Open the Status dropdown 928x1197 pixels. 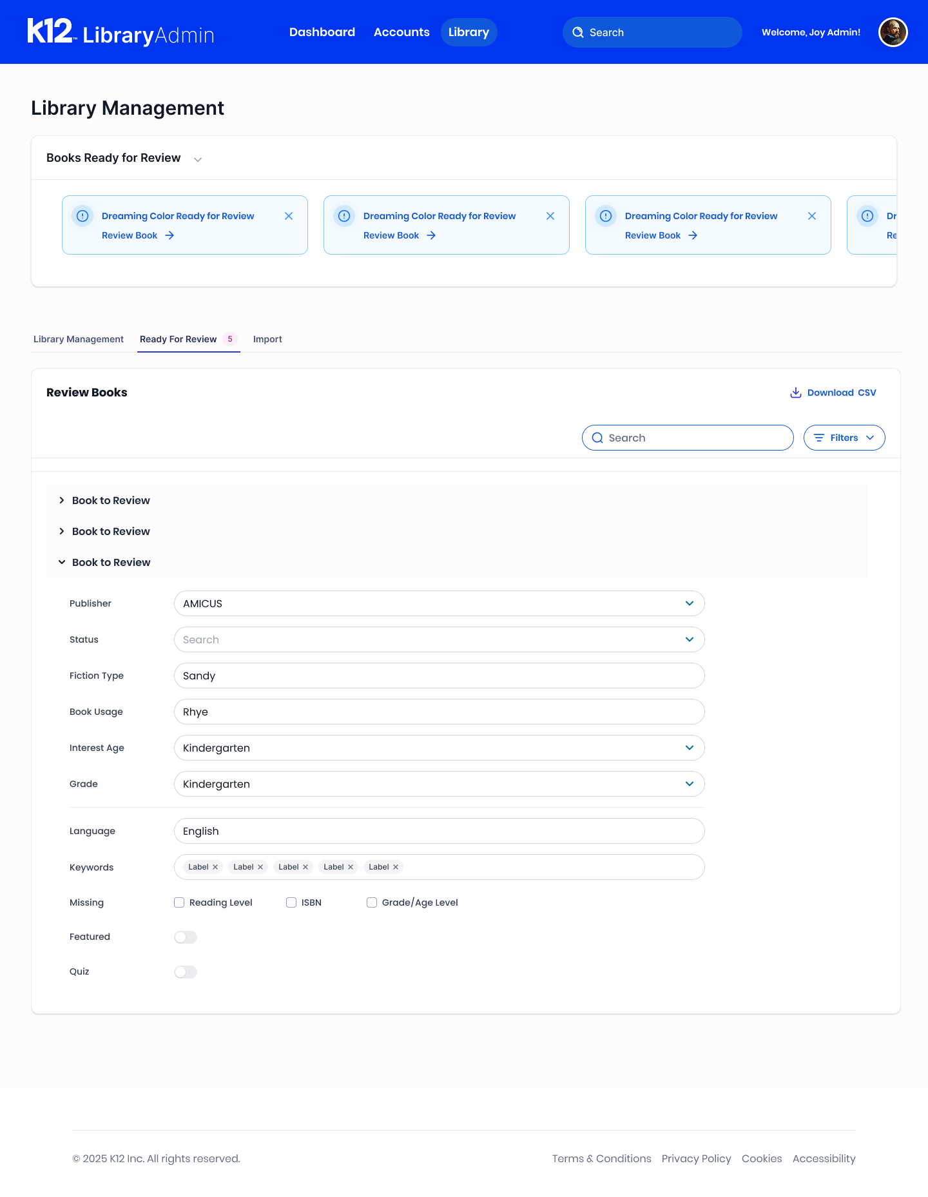440,639
